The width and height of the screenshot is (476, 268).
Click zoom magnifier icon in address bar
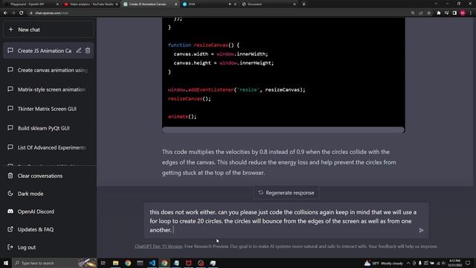[413, 13]
